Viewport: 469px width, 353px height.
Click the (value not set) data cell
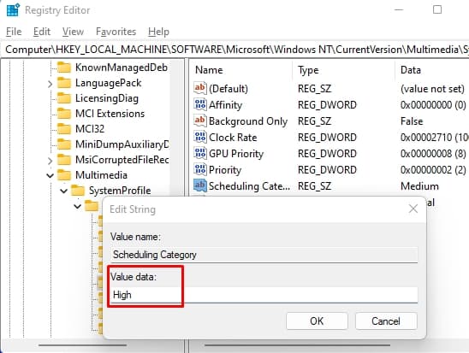[x=432, y=89]
